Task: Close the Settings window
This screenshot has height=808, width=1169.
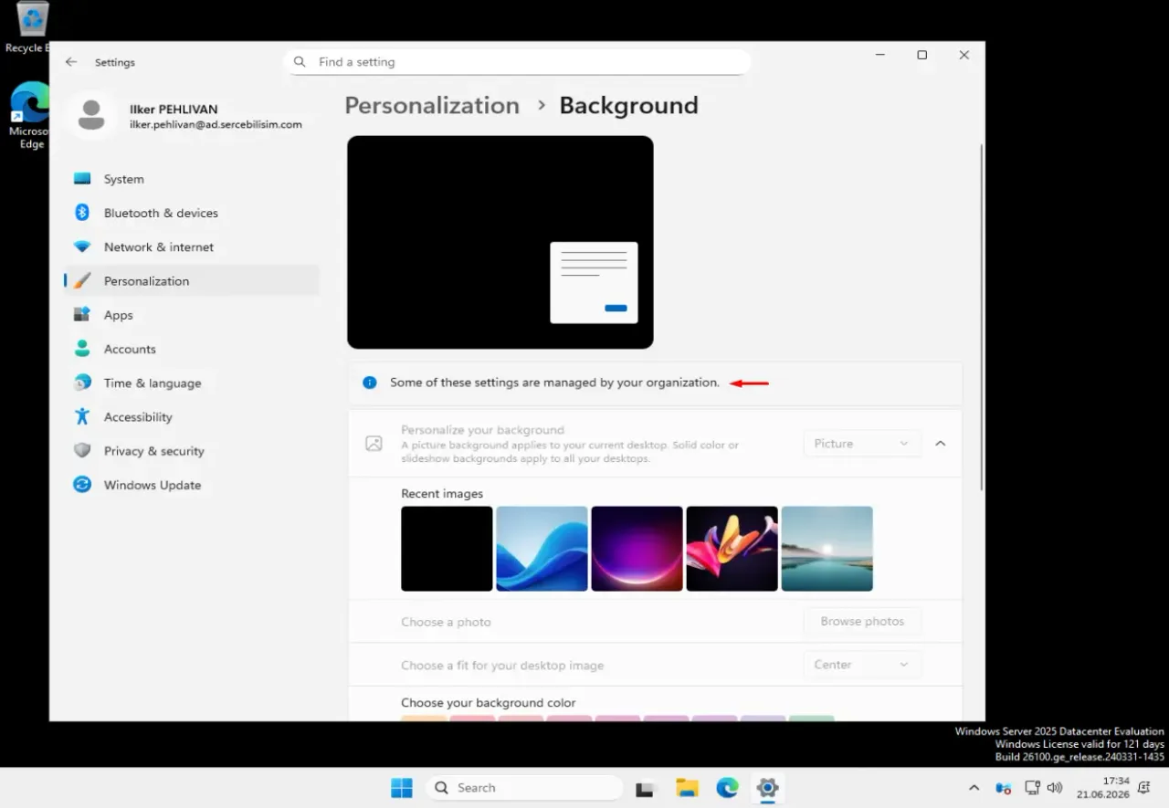Action: 964,56
